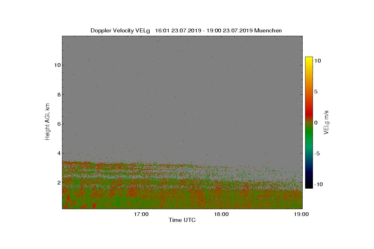Image resolution: width=374 pixels, height=249 pixels.
Task: Click the colorbar tick value 0
Action: click(x=316, y=123)
